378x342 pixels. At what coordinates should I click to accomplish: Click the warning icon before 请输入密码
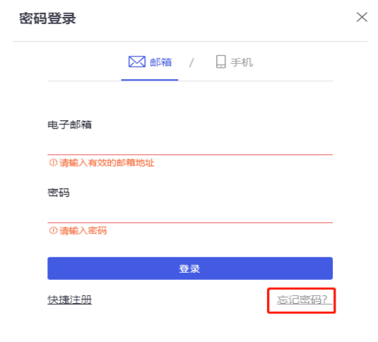click(53, 230)
